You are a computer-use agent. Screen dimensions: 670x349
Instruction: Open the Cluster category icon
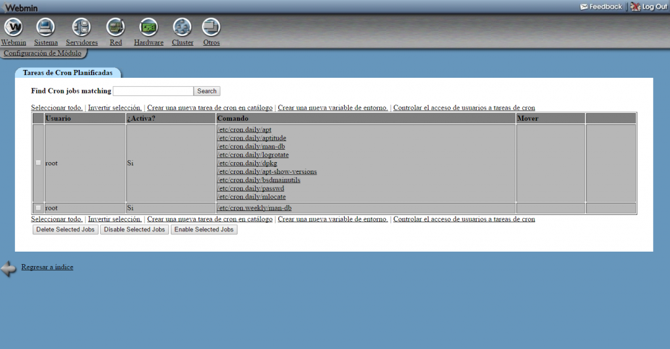(182, 27)
